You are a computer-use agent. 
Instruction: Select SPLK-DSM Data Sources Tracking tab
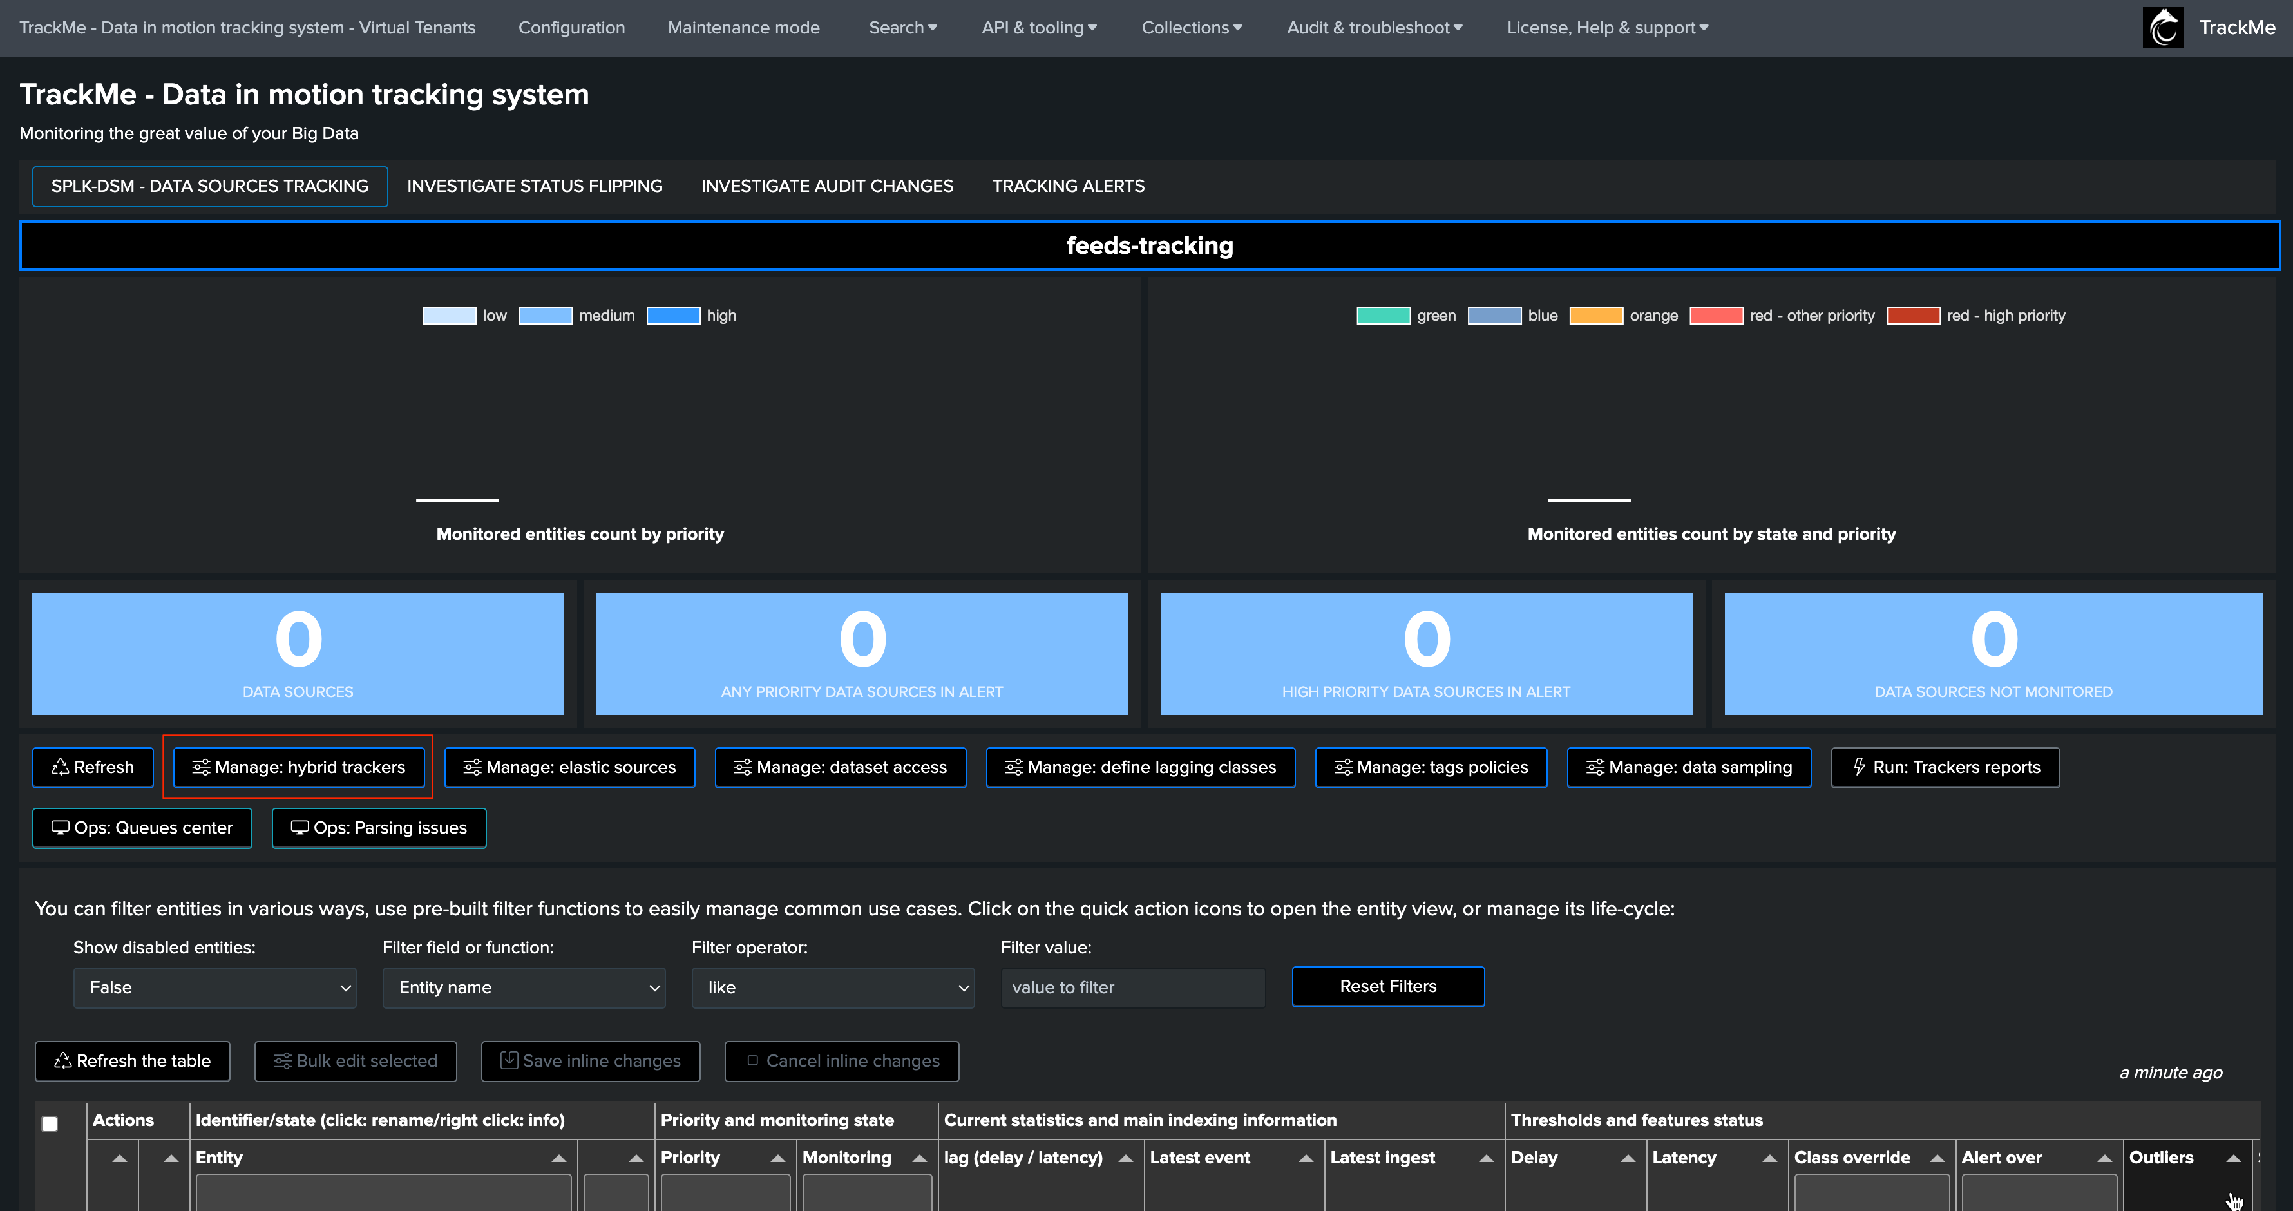tap(210, 186)
